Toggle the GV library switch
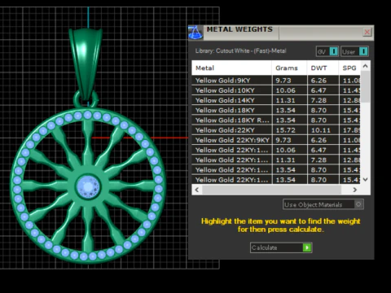The width and height of the screenshot is (391, 293). [x=334, y=51]
